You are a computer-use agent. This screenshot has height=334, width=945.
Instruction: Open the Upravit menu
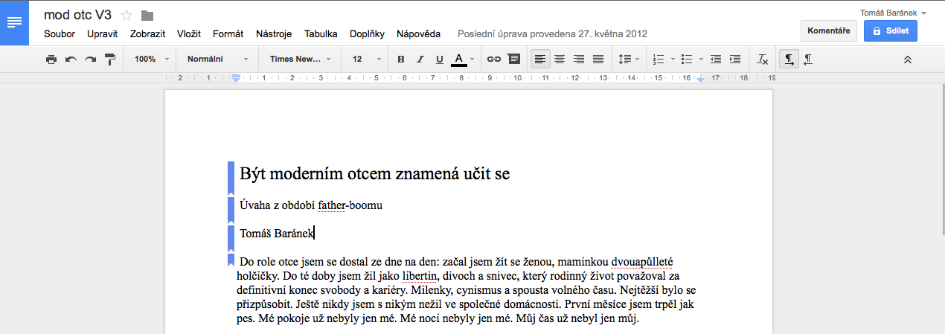coord(103,33)
